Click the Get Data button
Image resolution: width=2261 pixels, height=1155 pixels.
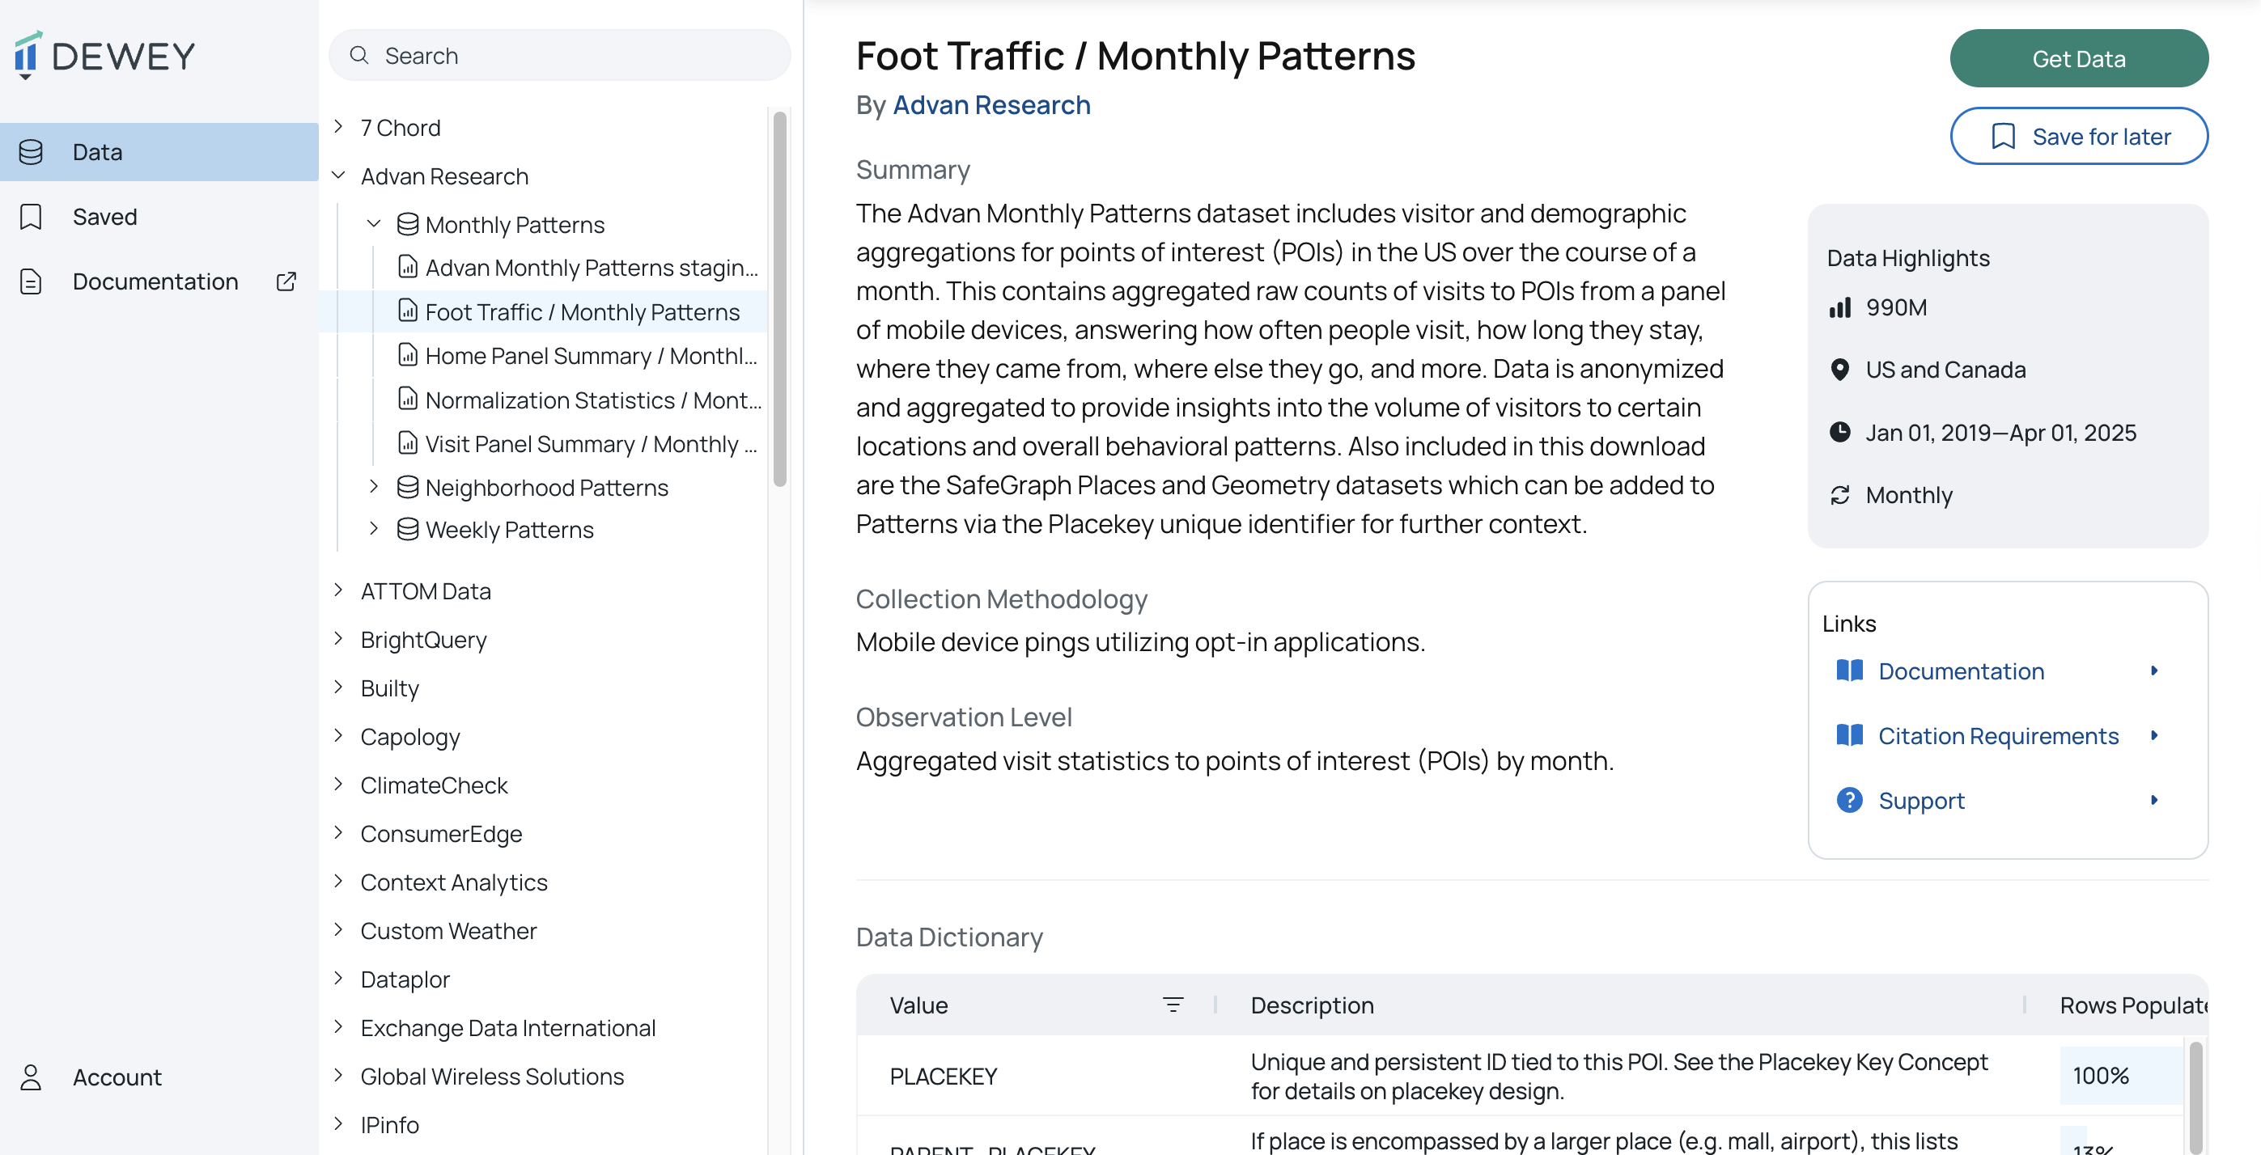click(2078, 59)
